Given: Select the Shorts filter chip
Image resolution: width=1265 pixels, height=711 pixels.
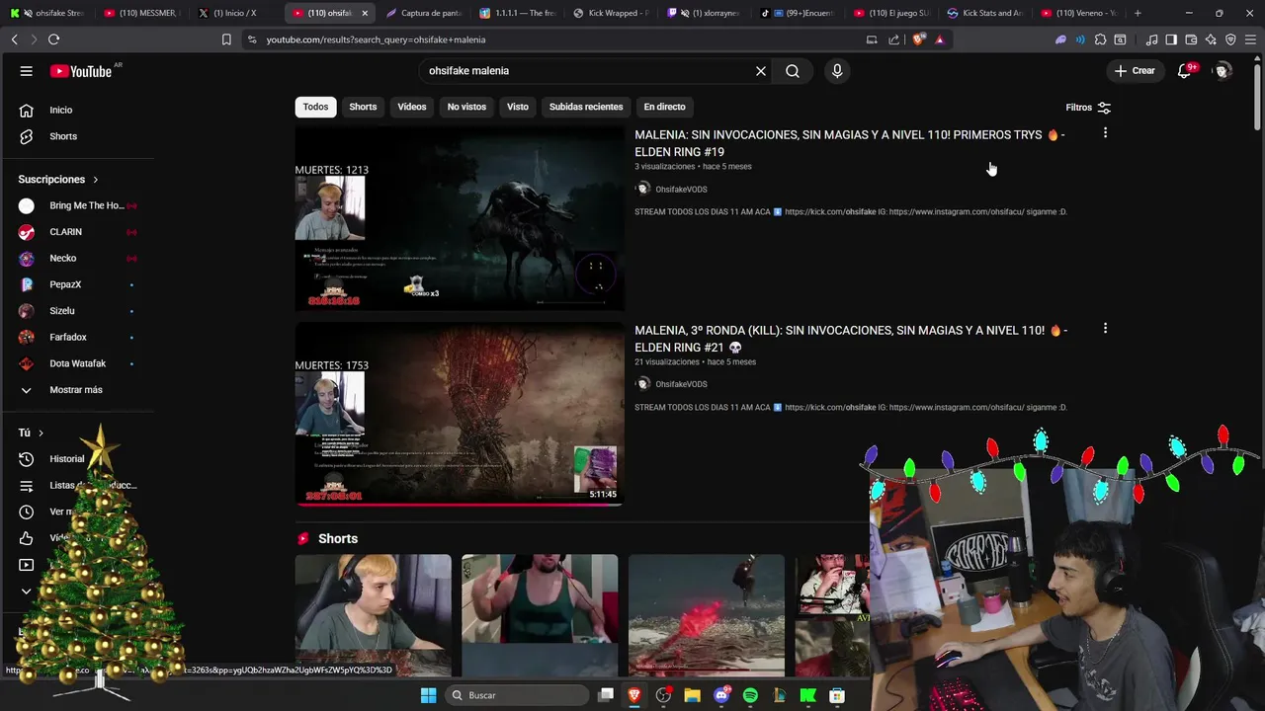Looking at the screenshot, I should (363, 107).
